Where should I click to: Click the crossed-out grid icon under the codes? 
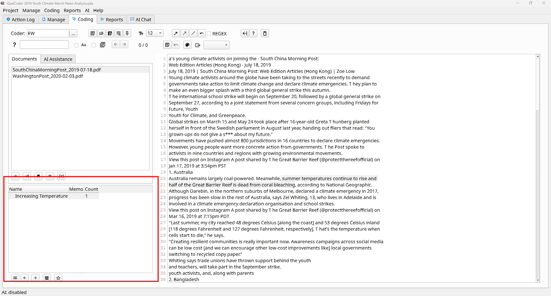(47, 278)
